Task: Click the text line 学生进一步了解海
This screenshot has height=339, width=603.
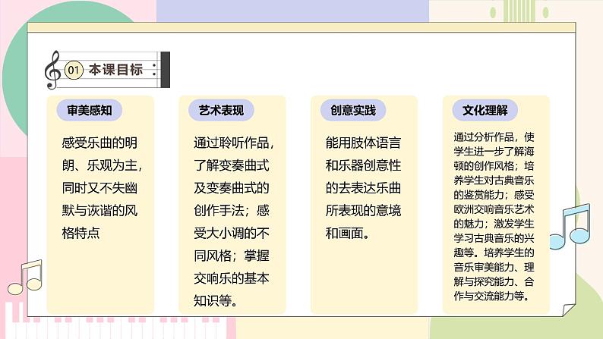Action: pos(494,151)
